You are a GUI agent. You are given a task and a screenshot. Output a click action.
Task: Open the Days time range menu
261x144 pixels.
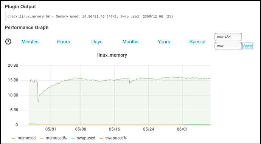coord(97,41)
